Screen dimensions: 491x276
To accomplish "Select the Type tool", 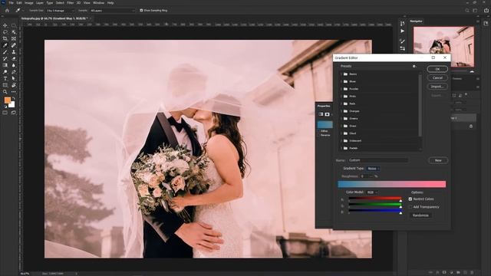I will (x=5, y=78).
